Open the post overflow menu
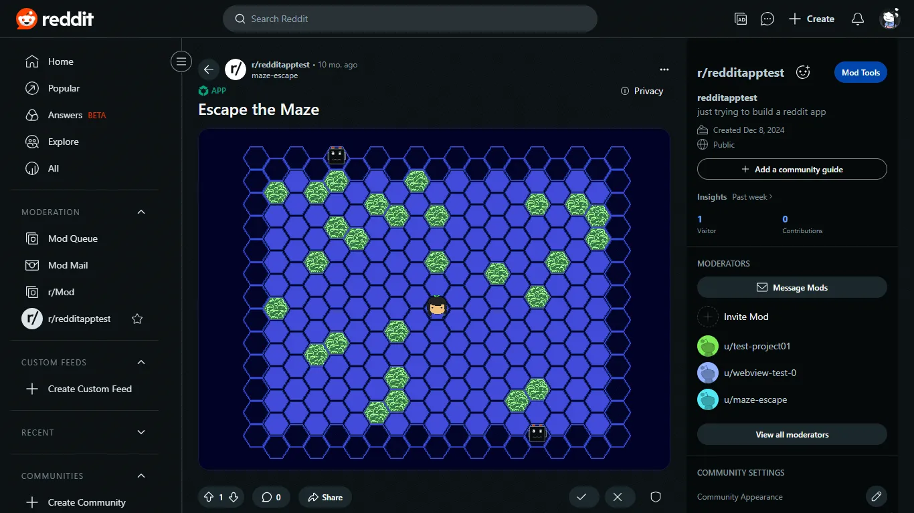 pyautogui.click(x=664, y=69)
